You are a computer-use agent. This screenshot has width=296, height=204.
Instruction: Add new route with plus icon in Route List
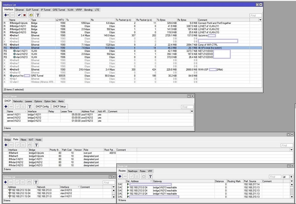tap(120, 176)
